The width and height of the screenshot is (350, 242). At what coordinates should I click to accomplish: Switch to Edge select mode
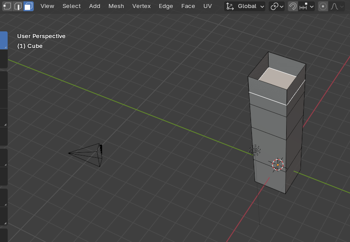click(18, 6)
